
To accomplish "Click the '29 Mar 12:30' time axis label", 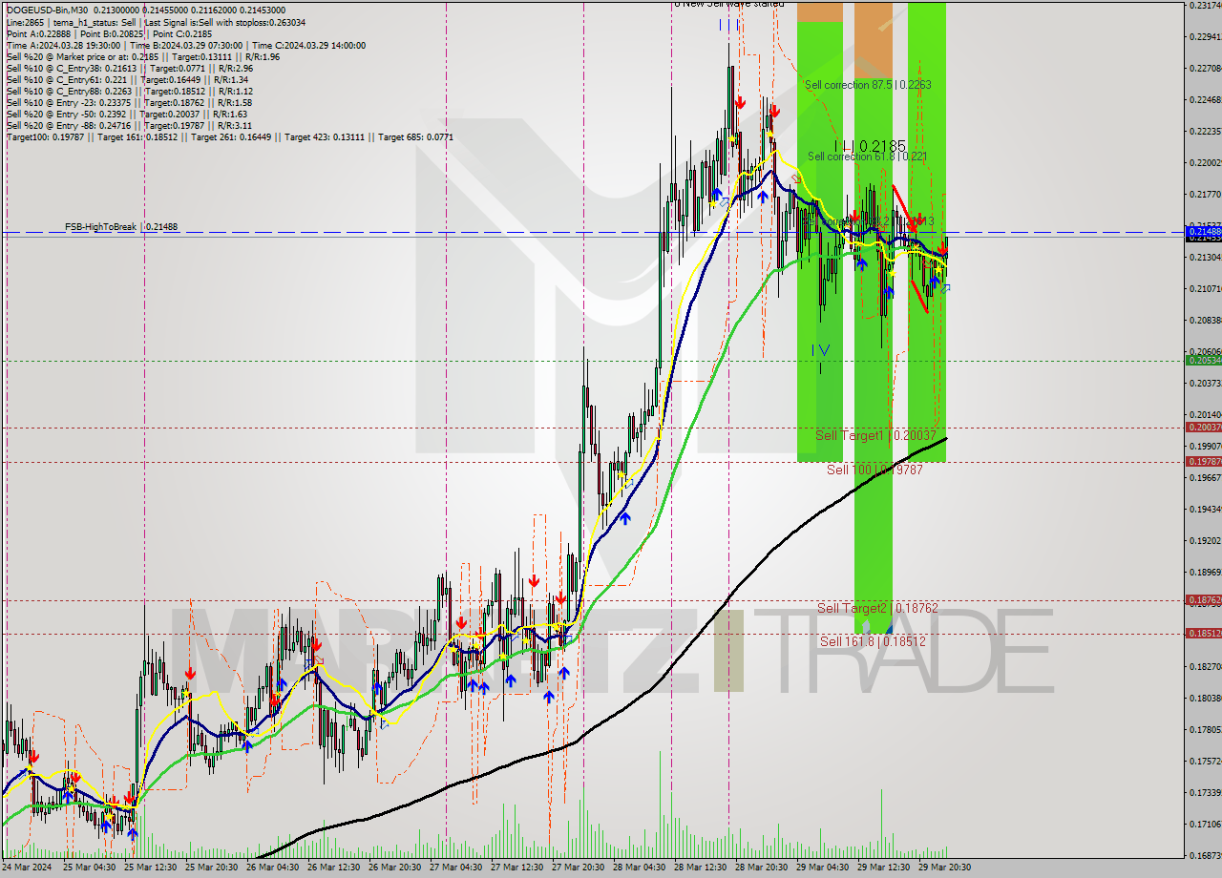I will [883, 868].
